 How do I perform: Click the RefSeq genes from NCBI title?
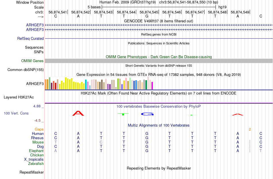pos(159,34)
